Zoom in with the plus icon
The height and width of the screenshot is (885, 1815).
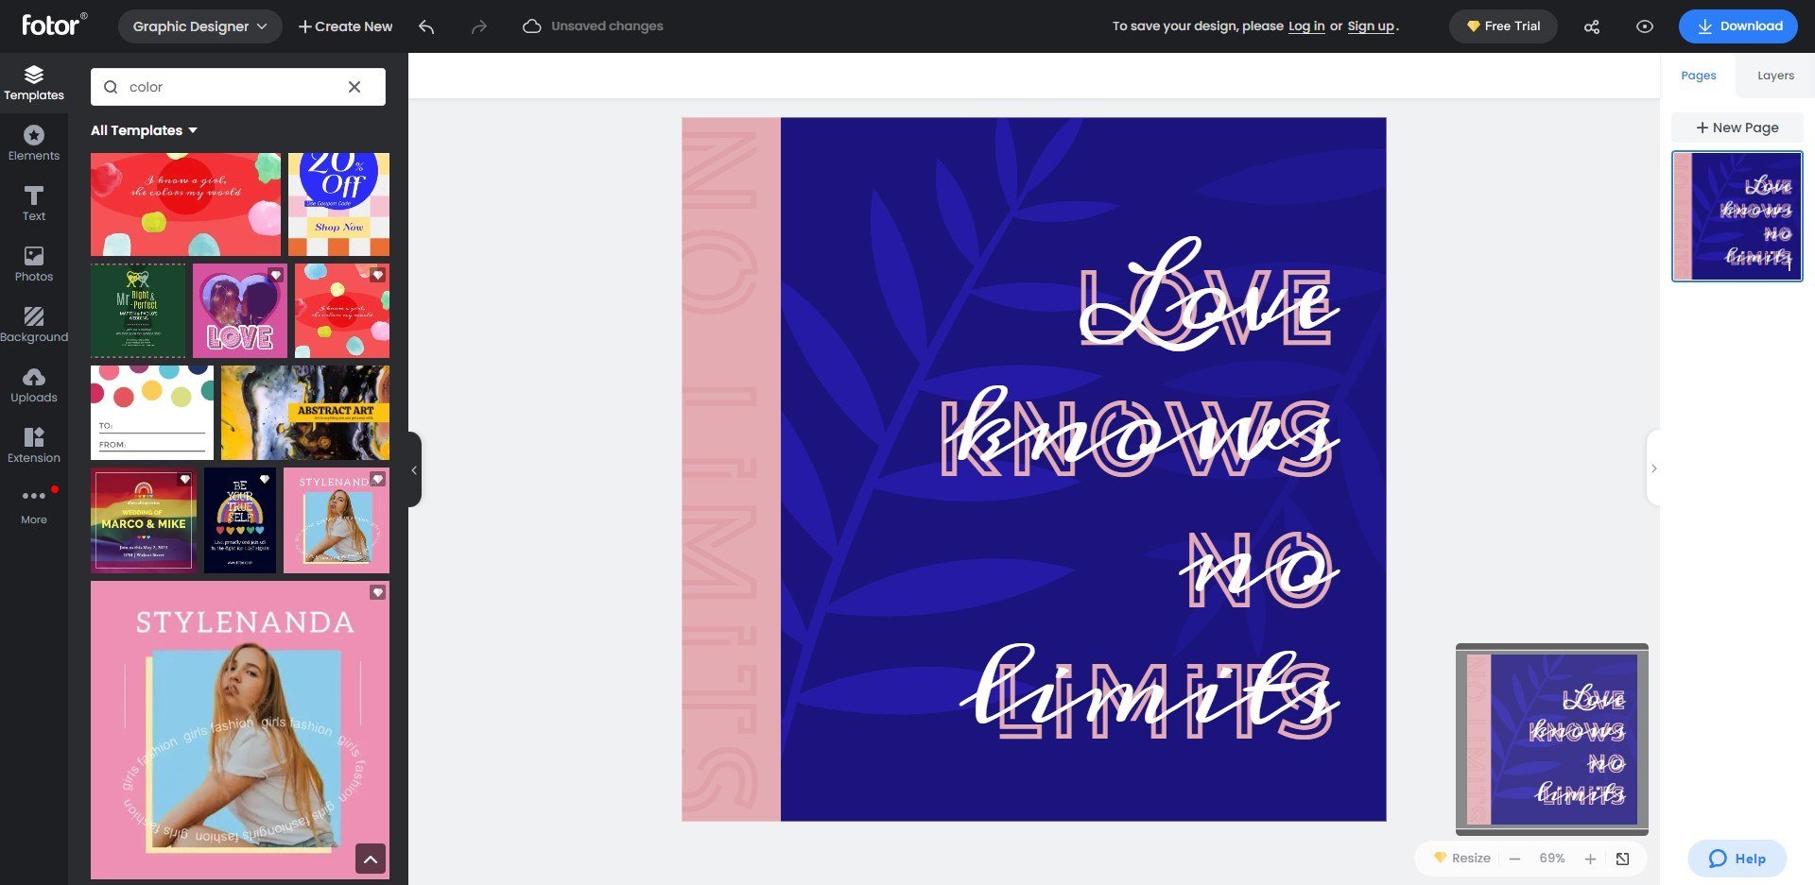(1590, 859)
